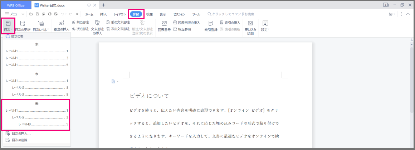Click 目次の更新 in the ribbon
Viewport: 415px width, 150px height.
pyautogui.click(x=23, y=26)
